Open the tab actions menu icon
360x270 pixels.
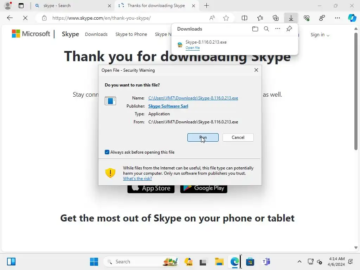[x=21, y=6]
